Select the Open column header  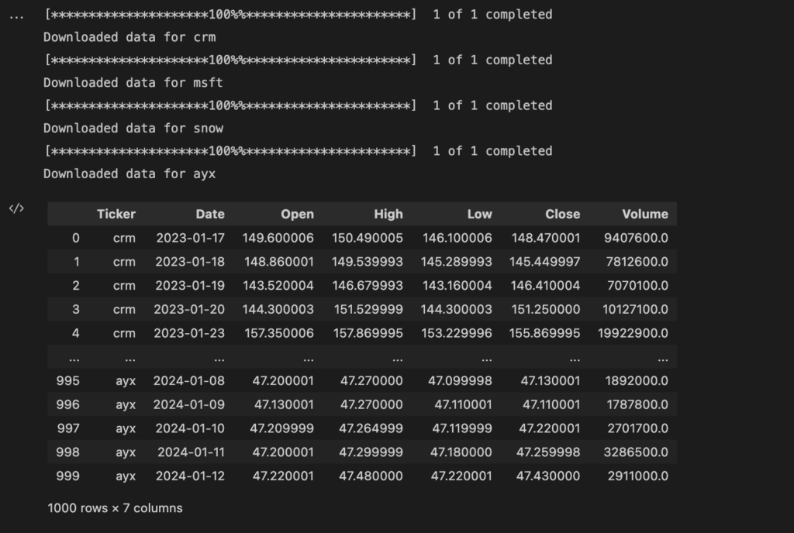coord(297,214)
